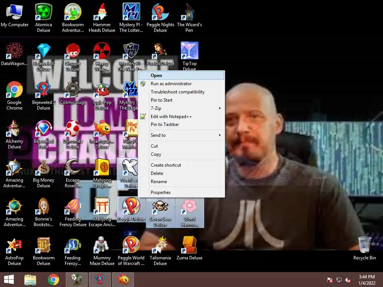Open Properties from the context menu

tap(181, 192)
